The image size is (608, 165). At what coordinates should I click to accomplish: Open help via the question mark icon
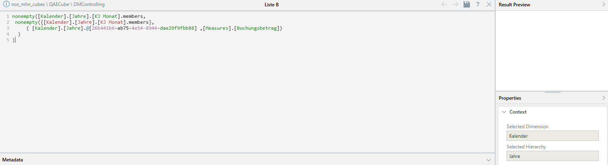[478, 4]
